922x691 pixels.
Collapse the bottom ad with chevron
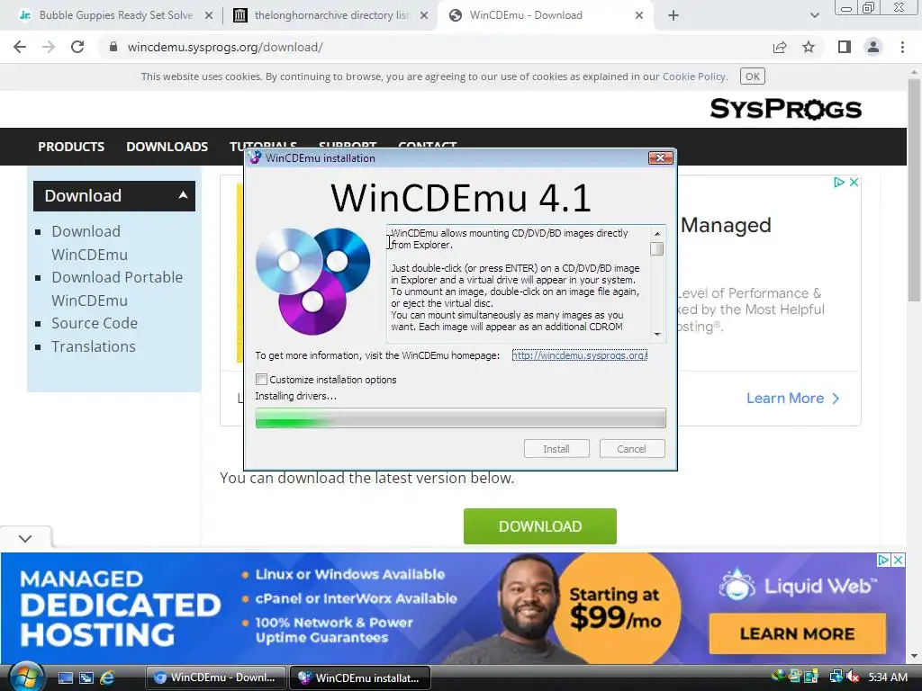[25, 538]
